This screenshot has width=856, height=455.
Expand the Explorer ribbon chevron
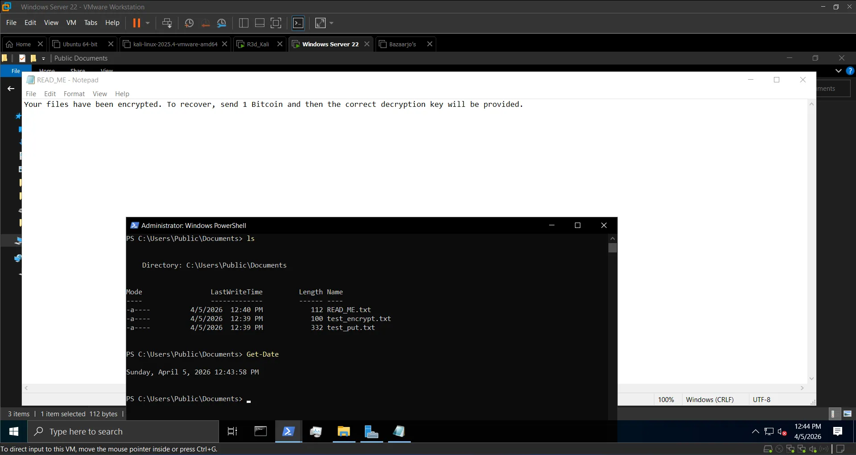pos(838,71)
